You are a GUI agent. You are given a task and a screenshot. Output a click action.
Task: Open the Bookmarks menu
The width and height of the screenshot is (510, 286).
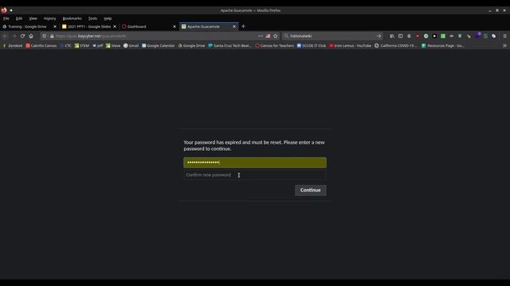click(x=72, y=18)
